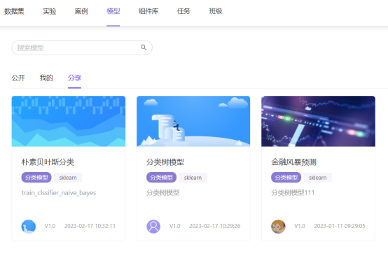Click the search magnifier icon

pyautogui.click(x=144, y=48)
